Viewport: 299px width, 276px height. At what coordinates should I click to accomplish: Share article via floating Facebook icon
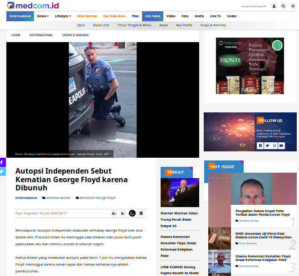tap(2, 162)
